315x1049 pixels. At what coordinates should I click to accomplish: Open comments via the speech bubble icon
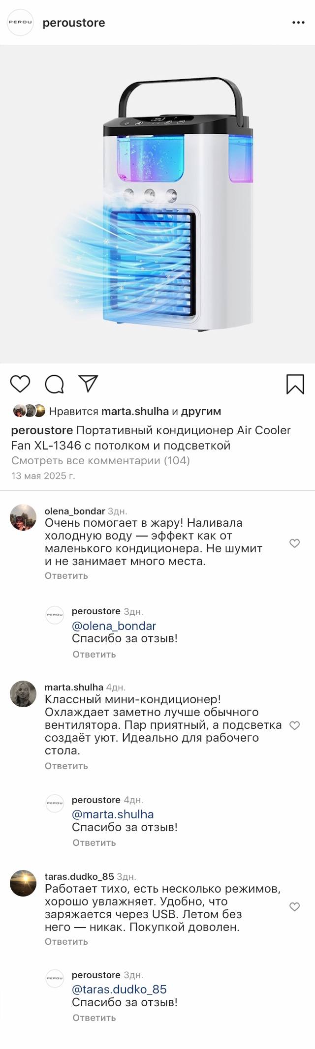54,384
